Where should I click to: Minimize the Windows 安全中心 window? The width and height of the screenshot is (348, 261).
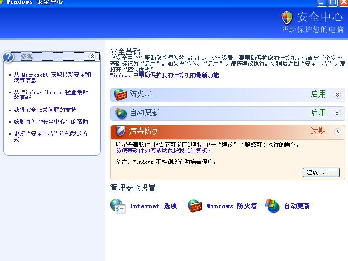point(322,3)
